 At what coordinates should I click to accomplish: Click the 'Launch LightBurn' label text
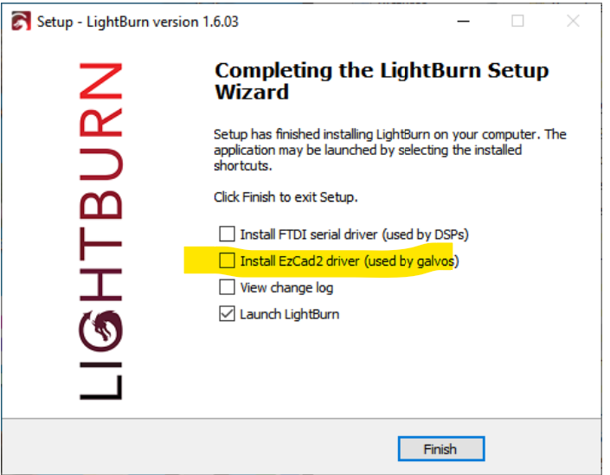[x=290, y=314]
